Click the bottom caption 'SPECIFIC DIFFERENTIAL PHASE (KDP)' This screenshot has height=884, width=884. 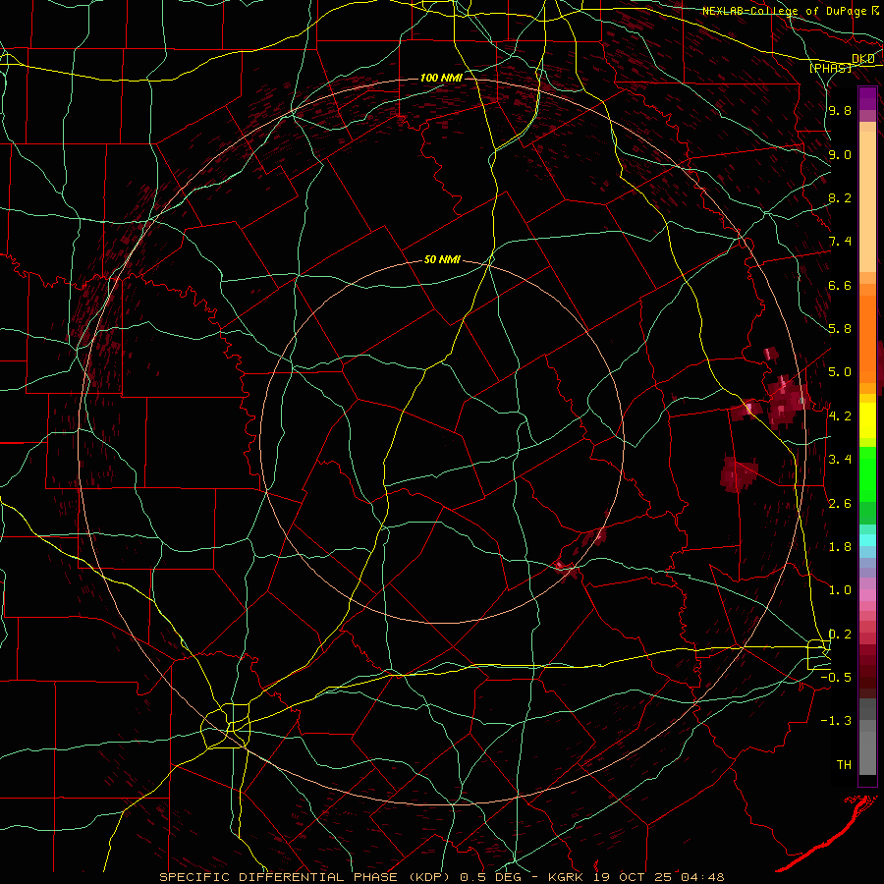tap(304, 877)
